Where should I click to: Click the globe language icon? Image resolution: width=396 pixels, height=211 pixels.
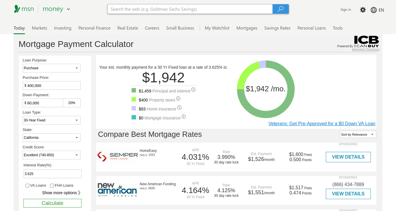(374, 10)
